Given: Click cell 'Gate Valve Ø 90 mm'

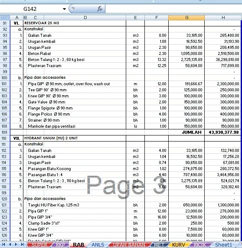Looking at the screenshot, I should point(46,102).
